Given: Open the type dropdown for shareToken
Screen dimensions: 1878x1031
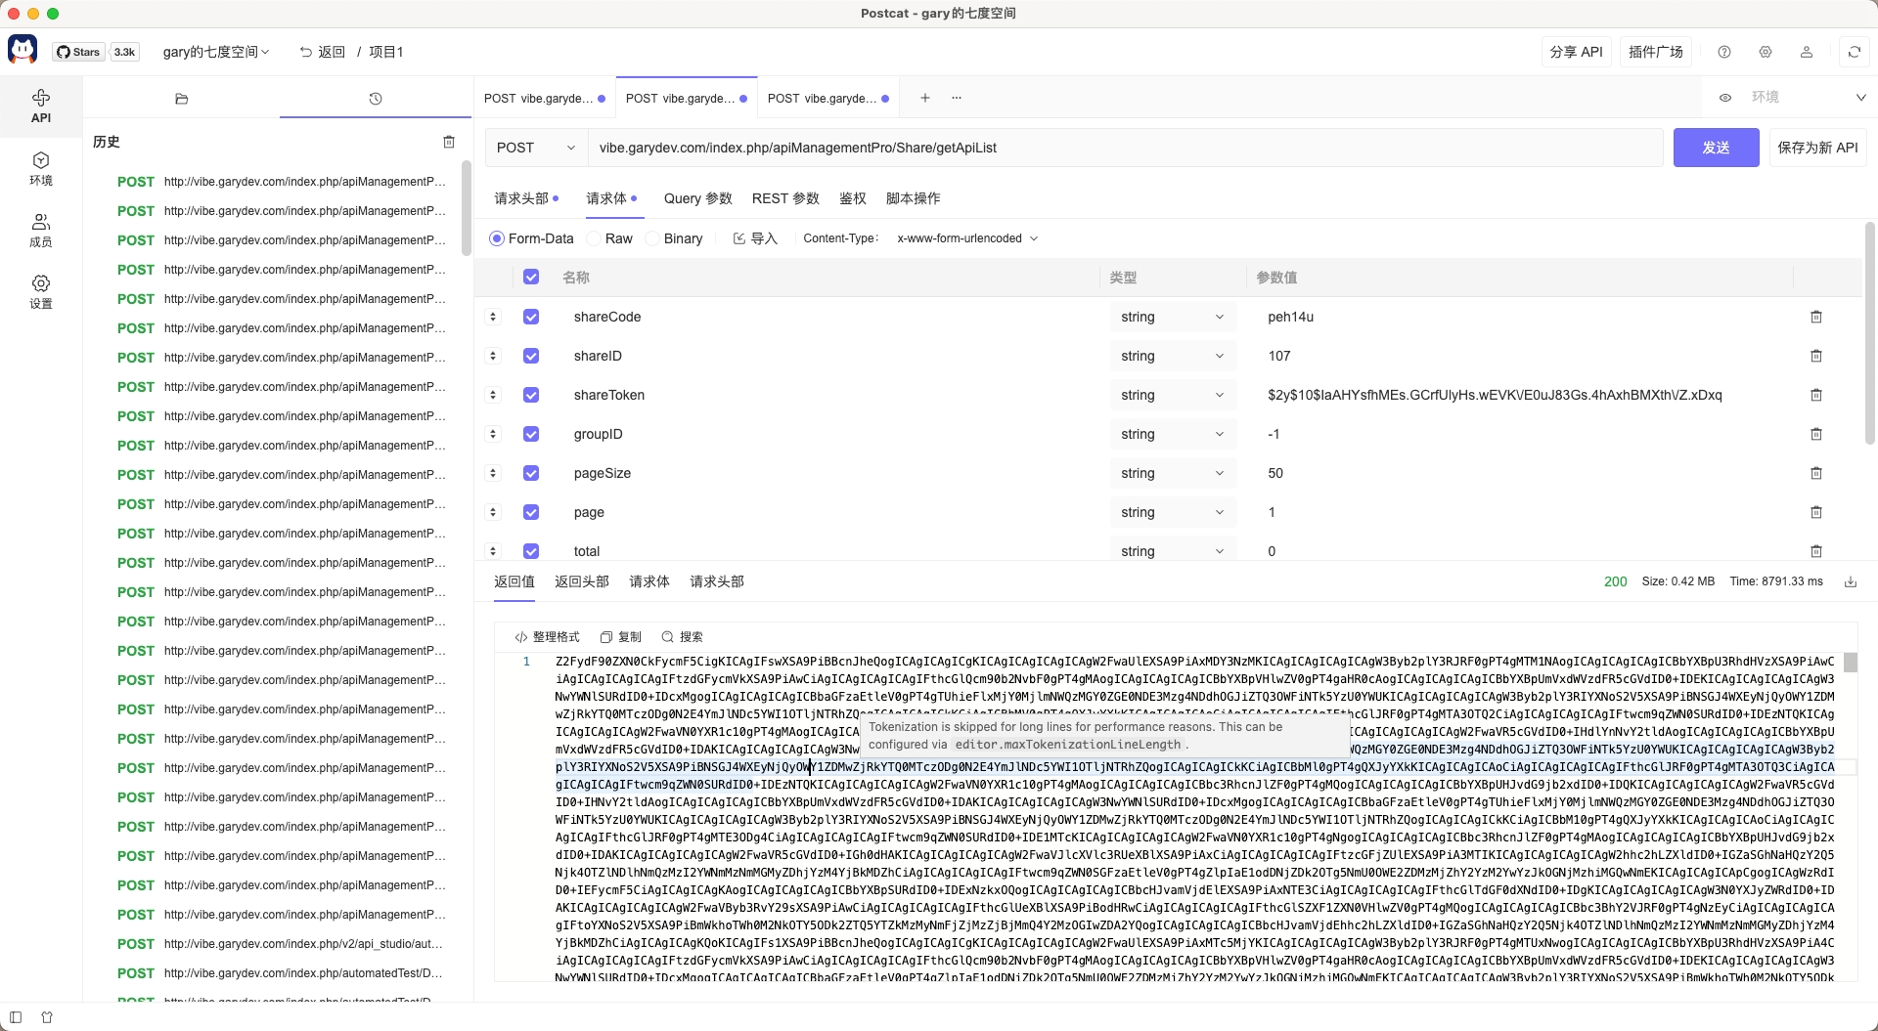Looking at the screenshot, I should point(1172,395).
